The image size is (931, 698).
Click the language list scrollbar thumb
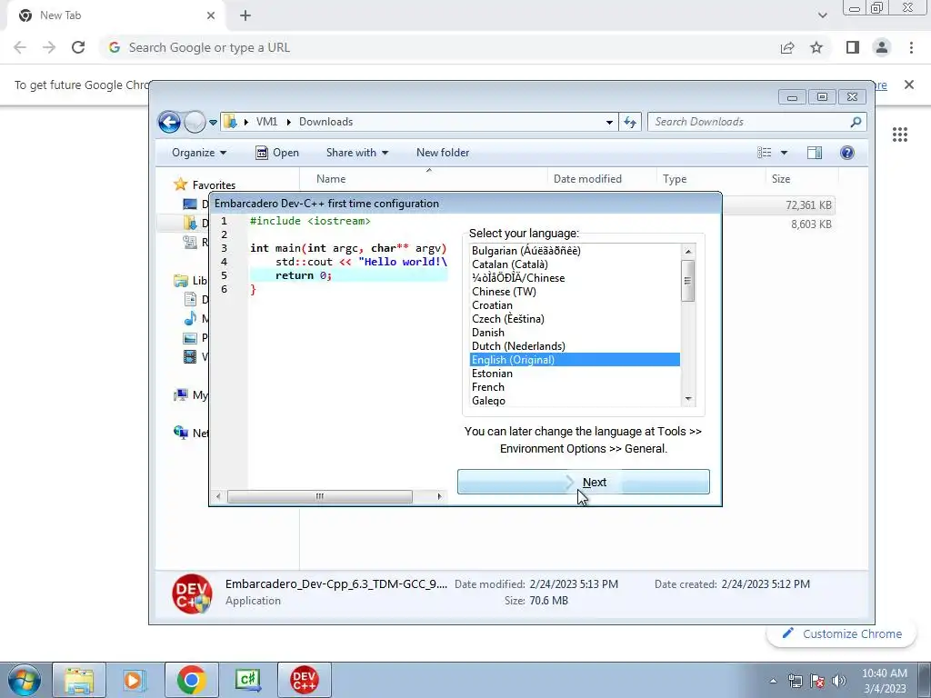tap(688, 281)
